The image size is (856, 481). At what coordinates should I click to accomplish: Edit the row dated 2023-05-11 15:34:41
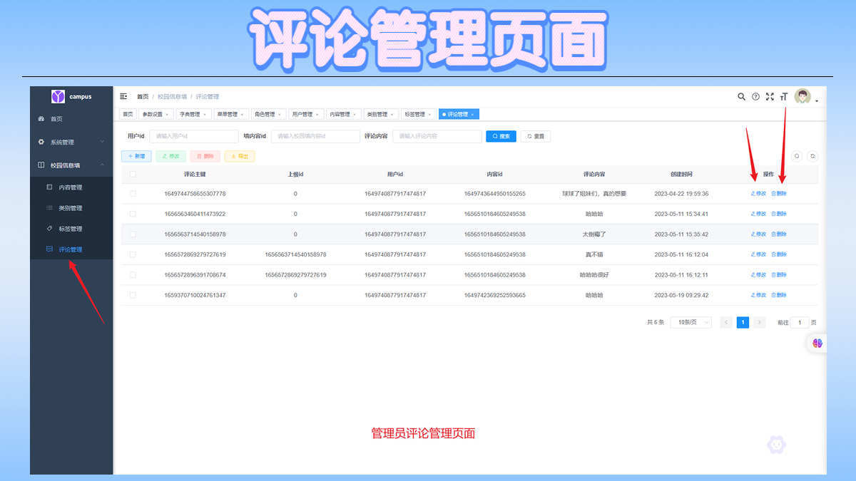758,214
